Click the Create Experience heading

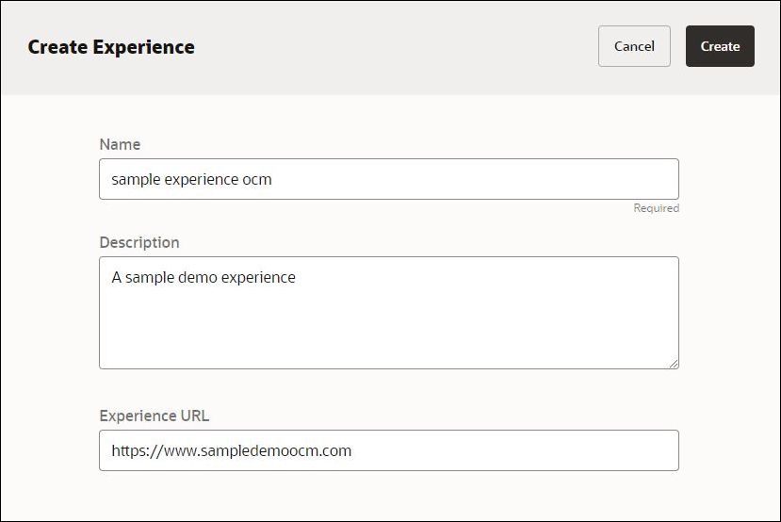click(111, 46)
